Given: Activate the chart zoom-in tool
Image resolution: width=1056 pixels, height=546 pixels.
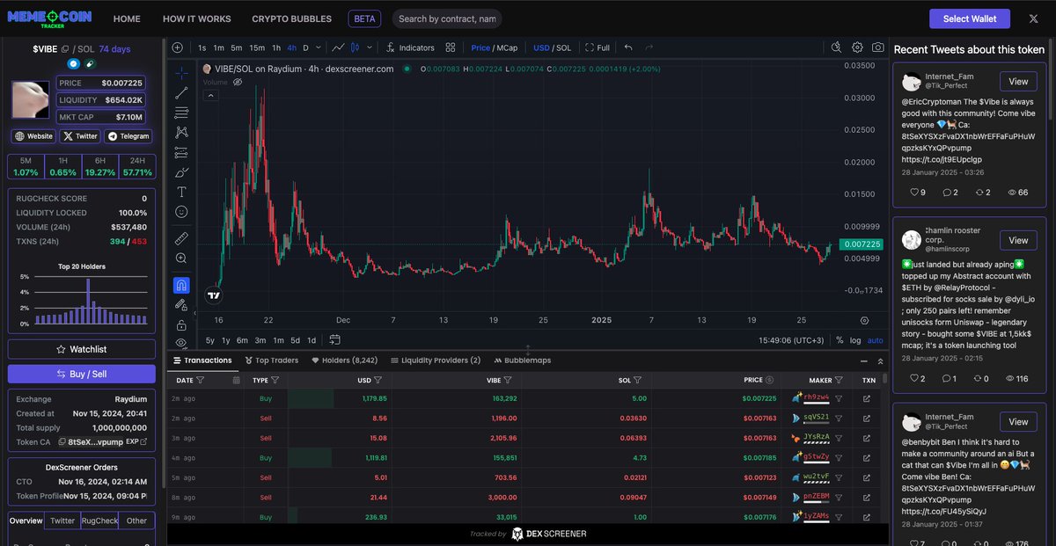Looking at the screenshot, I should pyautogui.click(x=181, y=258).
